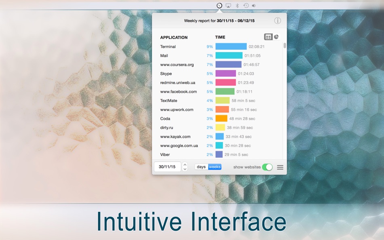Decrease date with the down stepper arrow
This screenshot has width=384, height=240.
click(185, 169)
